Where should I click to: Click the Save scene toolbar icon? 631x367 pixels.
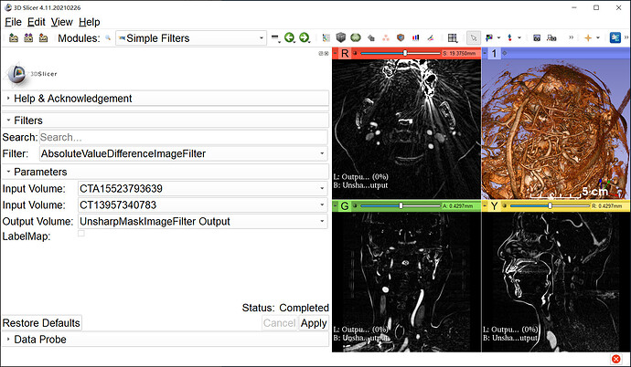click(44, 37)
